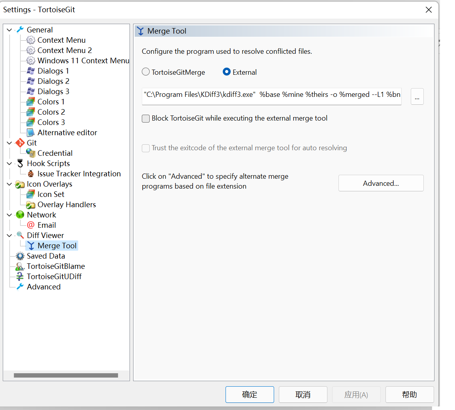Close the Settings - TortoiseGit window
This screenshot has width=455, height=410.
(x=429, y=9)
